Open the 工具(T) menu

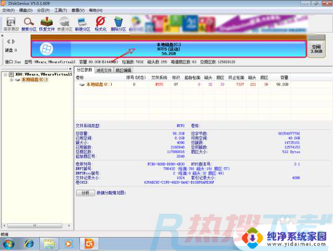pos(61,11)
